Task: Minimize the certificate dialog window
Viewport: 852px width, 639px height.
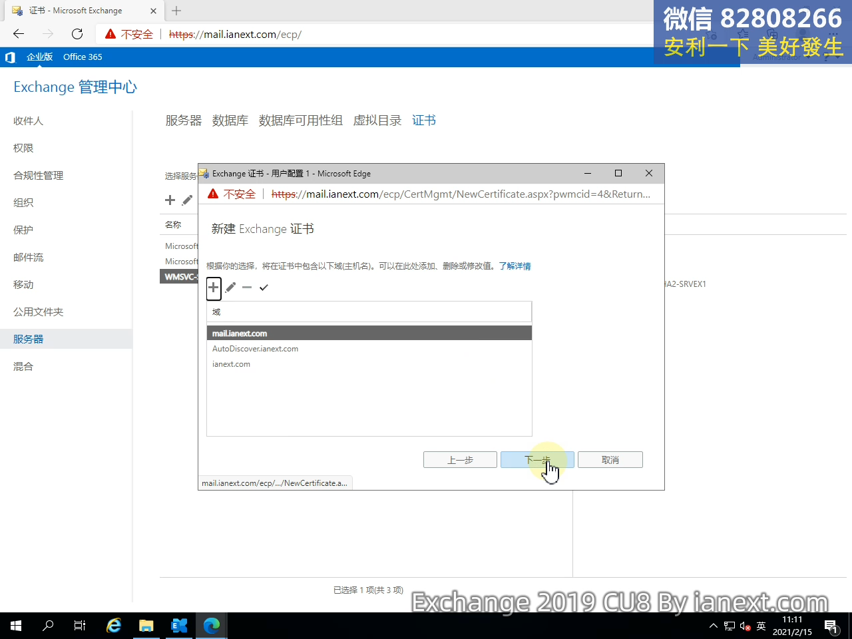Action: tap(588, 173)
